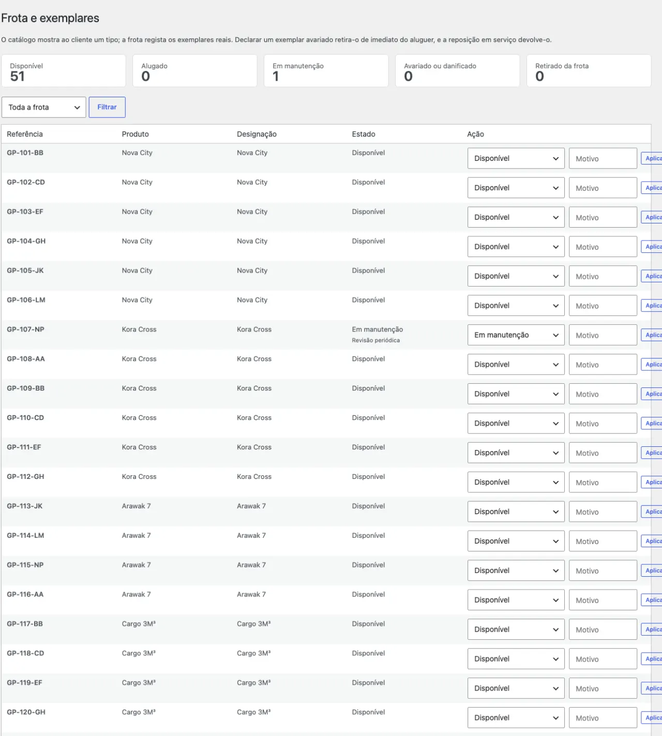Click reference GP-116-AA

[25, 595]
